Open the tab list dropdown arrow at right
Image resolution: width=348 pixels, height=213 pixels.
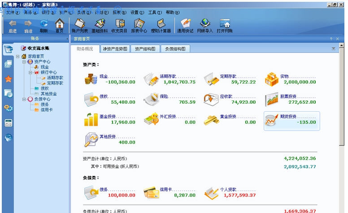click(333, 48)
